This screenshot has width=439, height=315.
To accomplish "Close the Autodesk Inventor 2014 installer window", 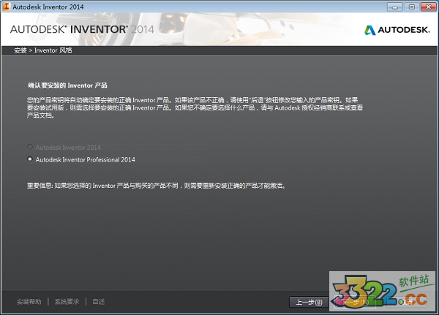I will 428,7.
